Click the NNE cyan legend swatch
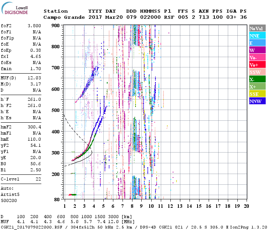This screenshot has width=268, height=230. [257, 36]
